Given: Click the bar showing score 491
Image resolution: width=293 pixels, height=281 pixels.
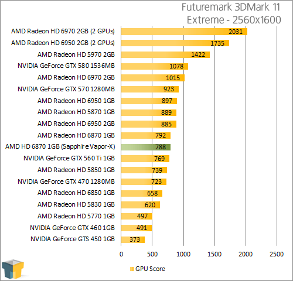Looking at the screenshot, I should 137,228.
